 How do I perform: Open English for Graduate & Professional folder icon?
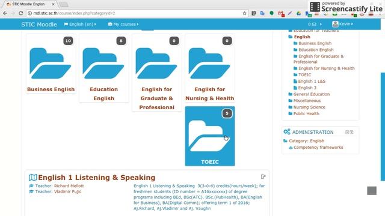(156, 63)
